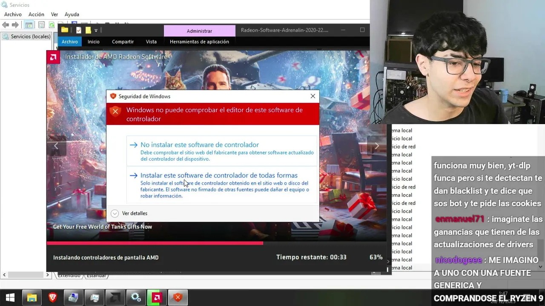Open folder icon in Explorer quick access
The image size is (545, 306).
pos(65,30)
